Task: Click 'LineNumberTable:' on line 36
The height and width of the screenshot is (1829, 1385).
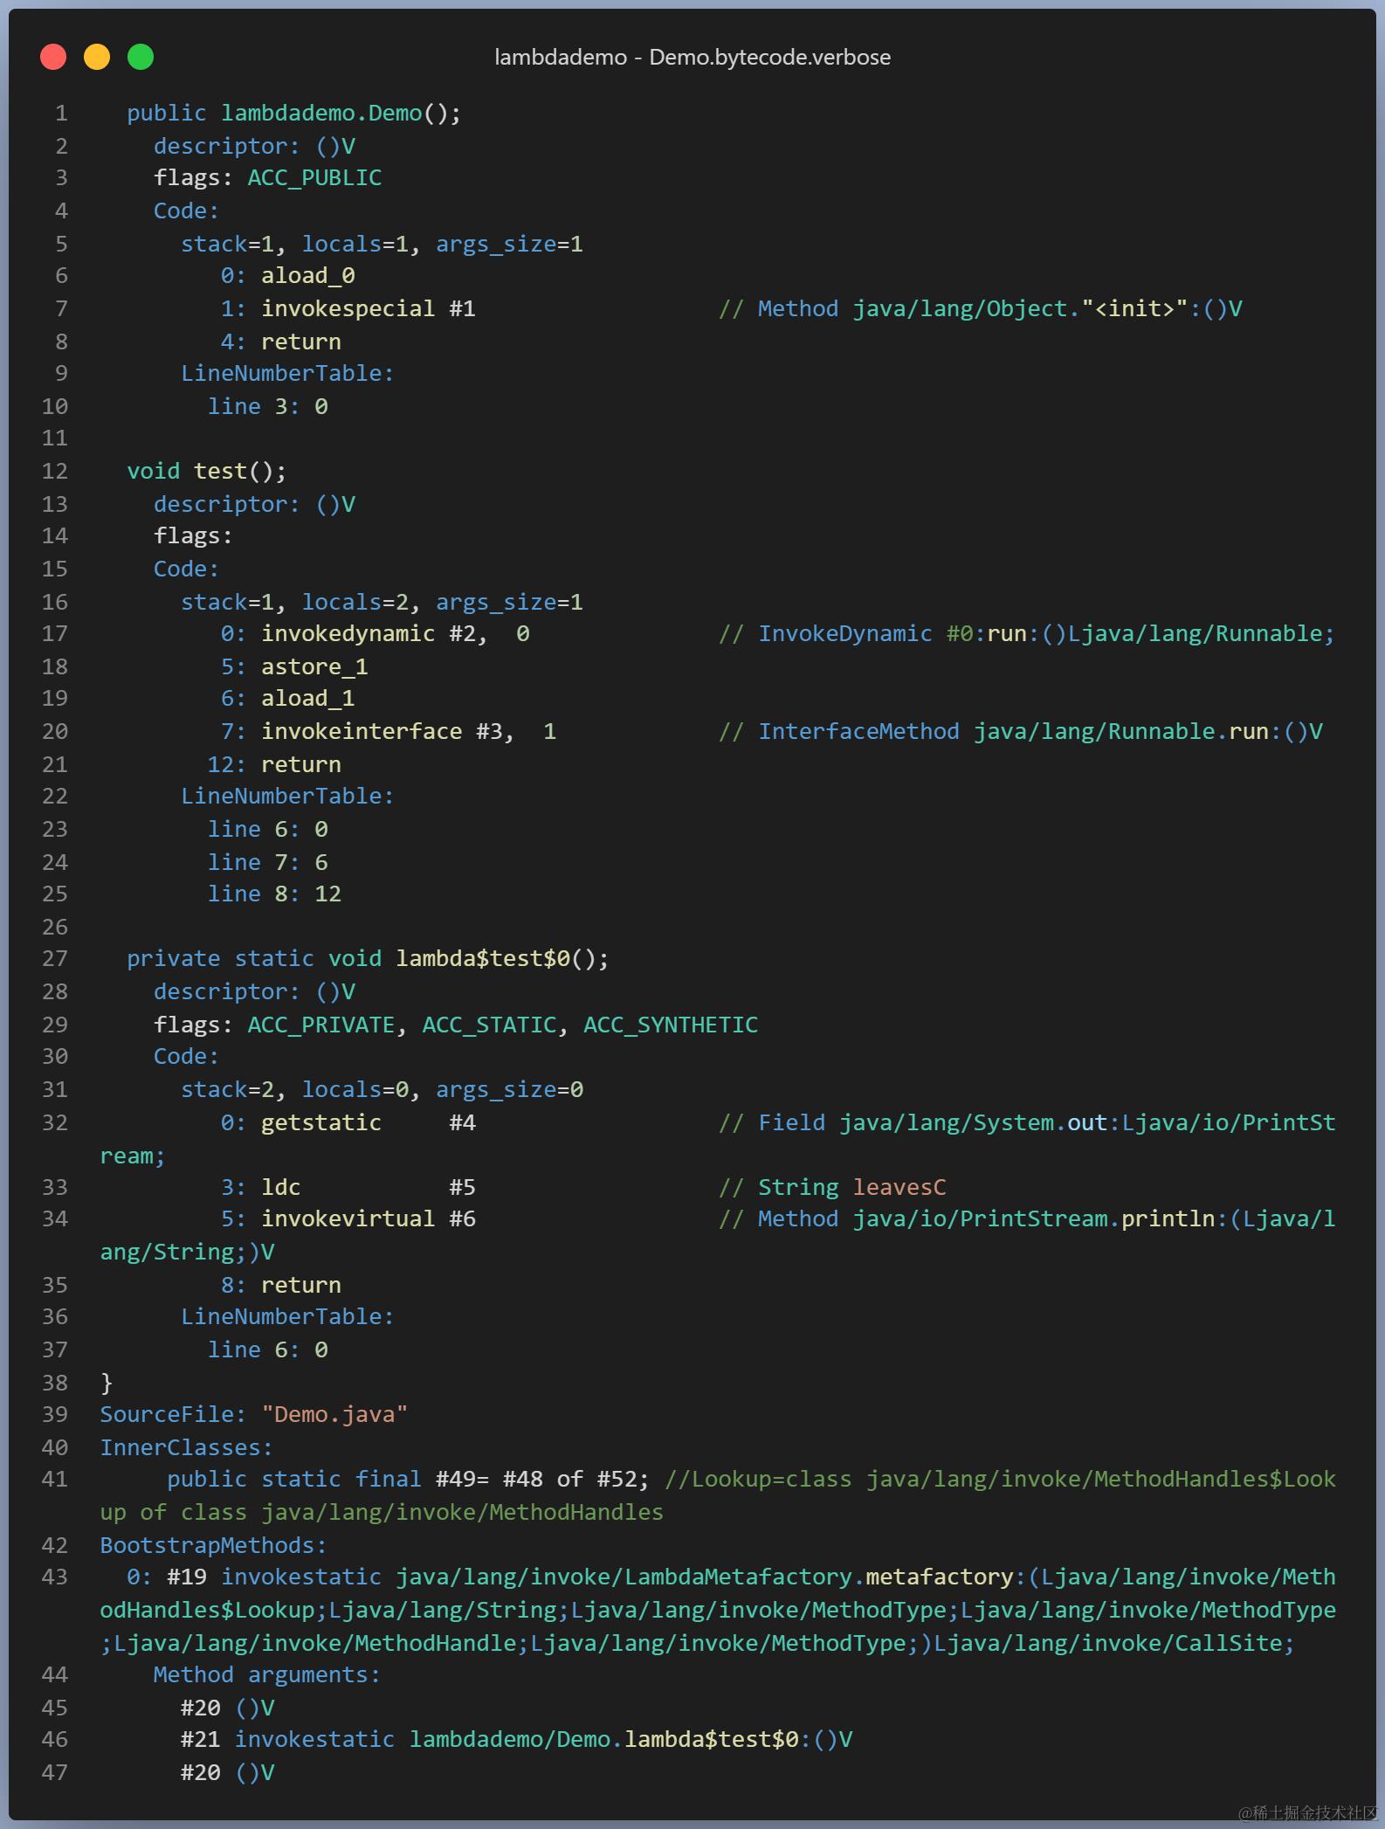Action: (x=287, y=1317)
